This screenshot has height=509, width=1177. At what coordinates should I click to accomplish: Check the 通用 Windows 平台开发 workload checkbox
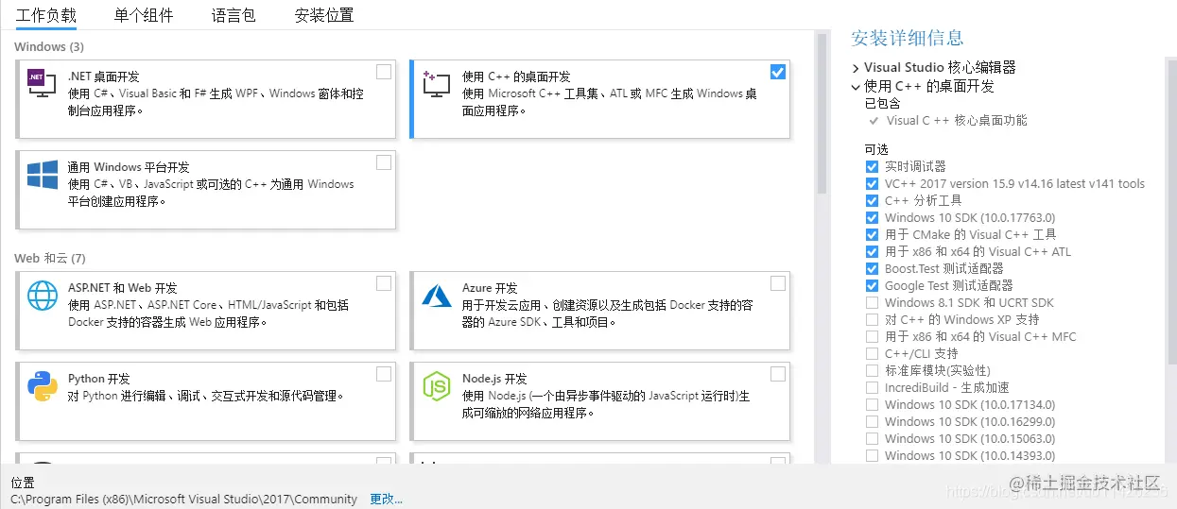(x=383, y=162)
